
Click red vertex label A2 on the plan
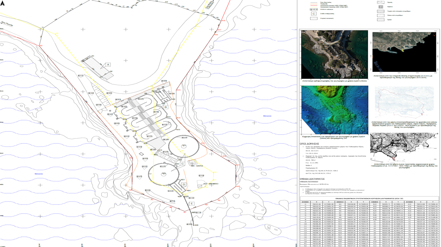click(41, 46)
